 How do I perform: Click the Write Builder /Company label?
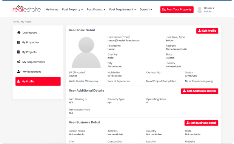[83, 81]
